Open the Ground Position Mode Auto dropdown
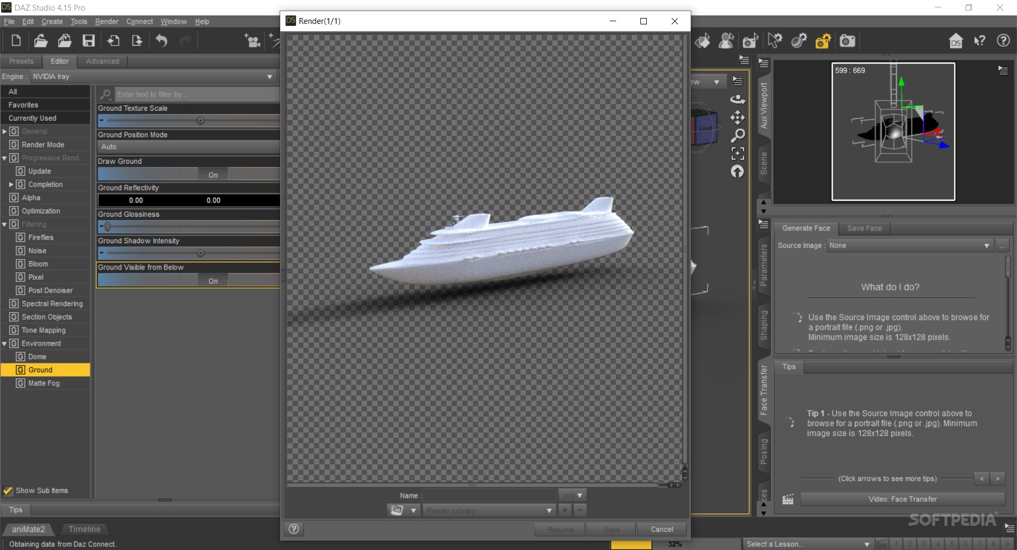 pos(189,147)
